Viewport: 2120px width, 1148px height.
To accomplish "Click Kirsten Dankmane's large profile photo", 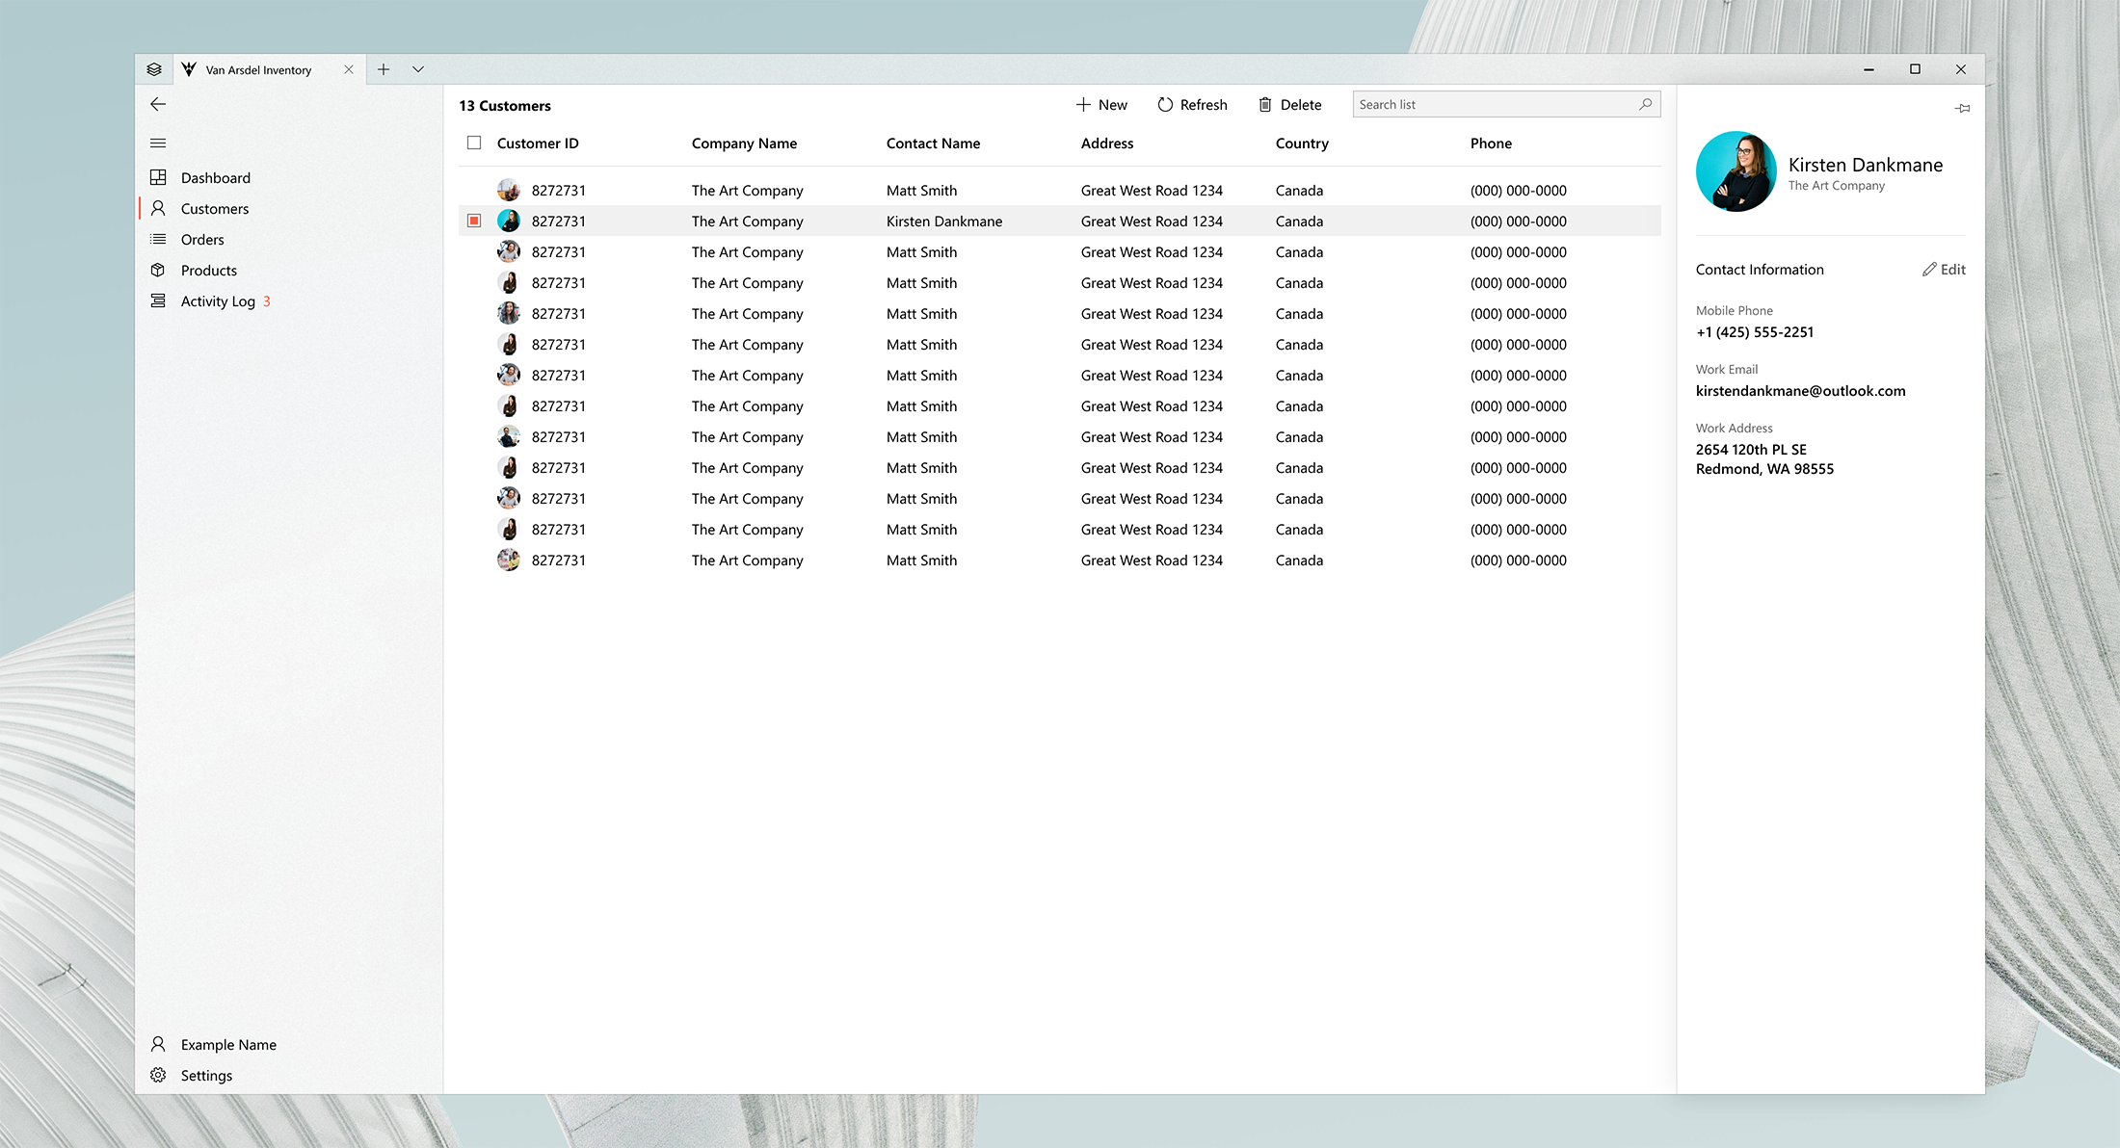I will point(1736,171).
